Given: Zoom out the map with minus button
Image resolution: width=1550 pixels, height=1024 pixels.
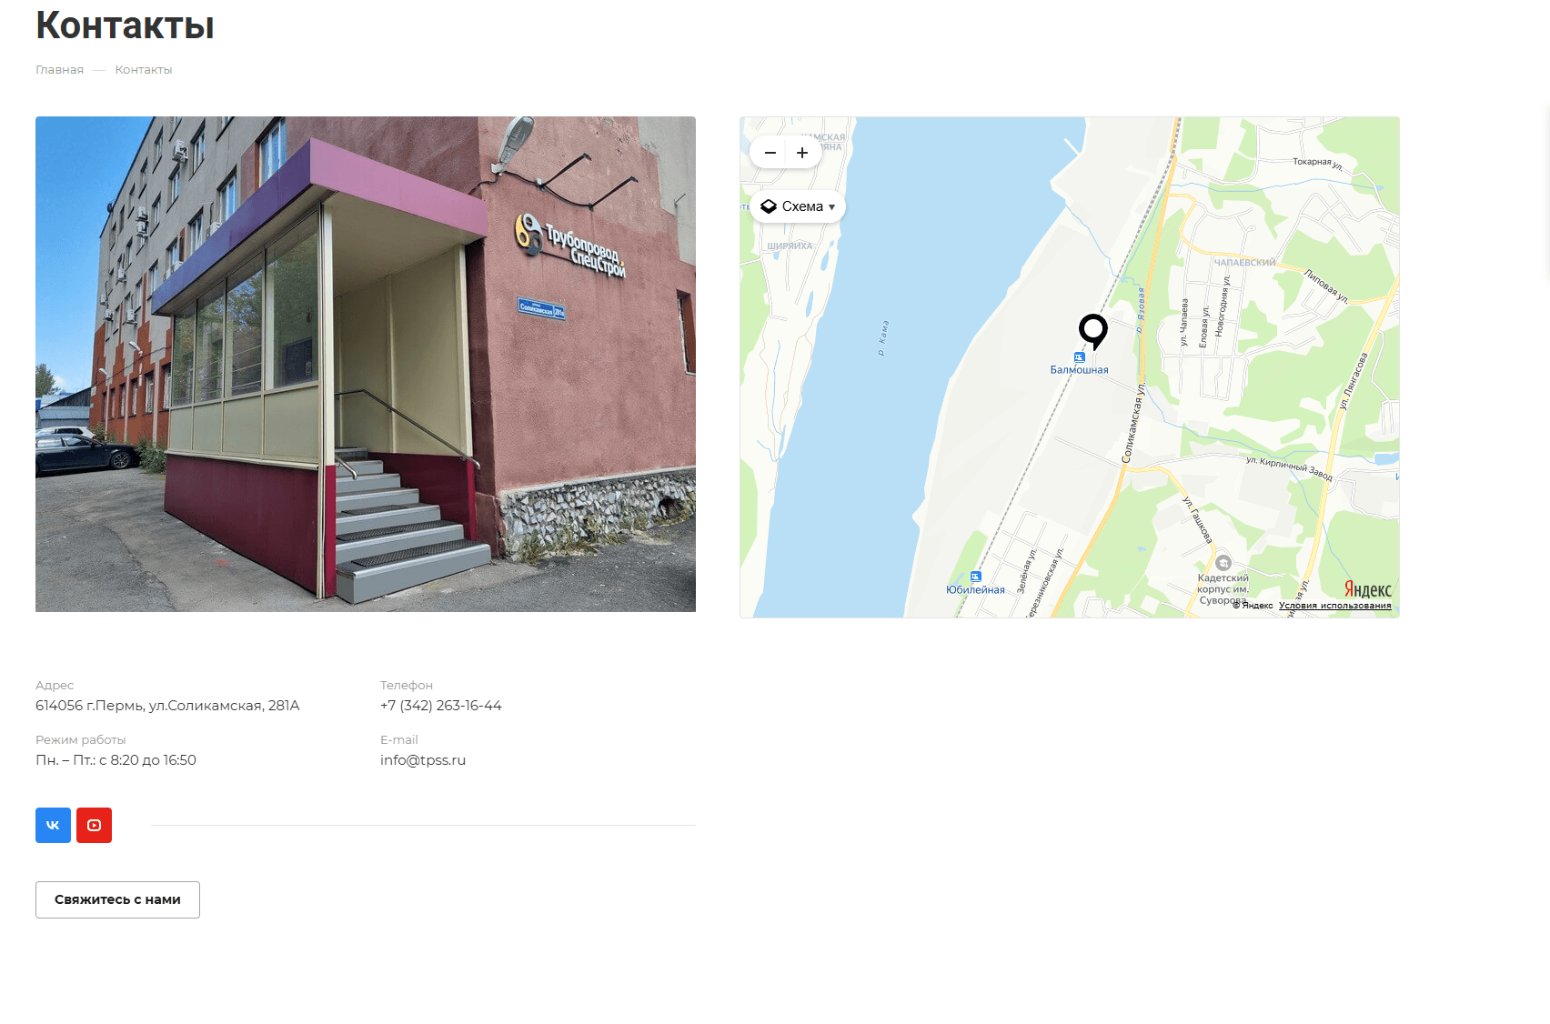Looking at the screenshot, I should tap(770, 153).
